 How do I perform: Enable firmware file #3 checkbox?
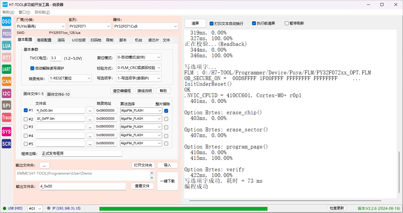tap(26, 127)
